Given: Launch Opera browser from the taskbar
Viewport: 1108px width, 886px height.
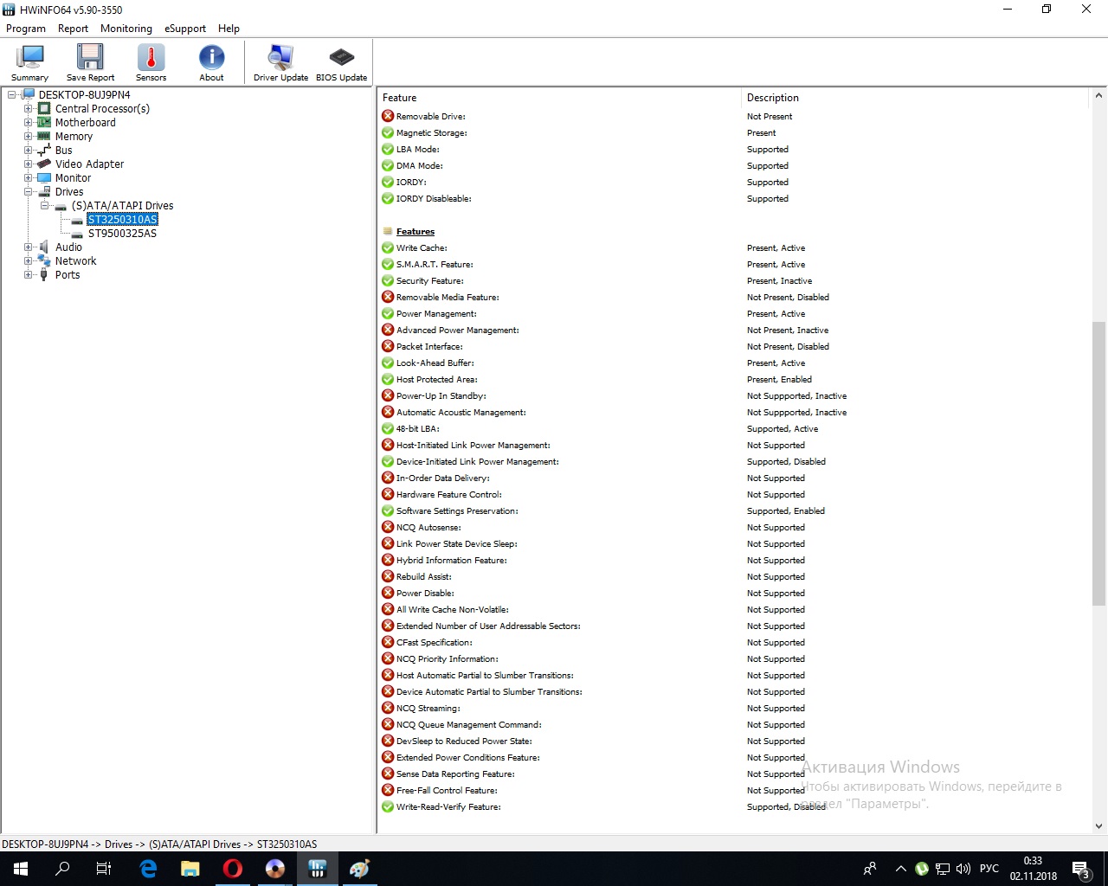Looking at the screenshot, I should click(x=233, y=869).
